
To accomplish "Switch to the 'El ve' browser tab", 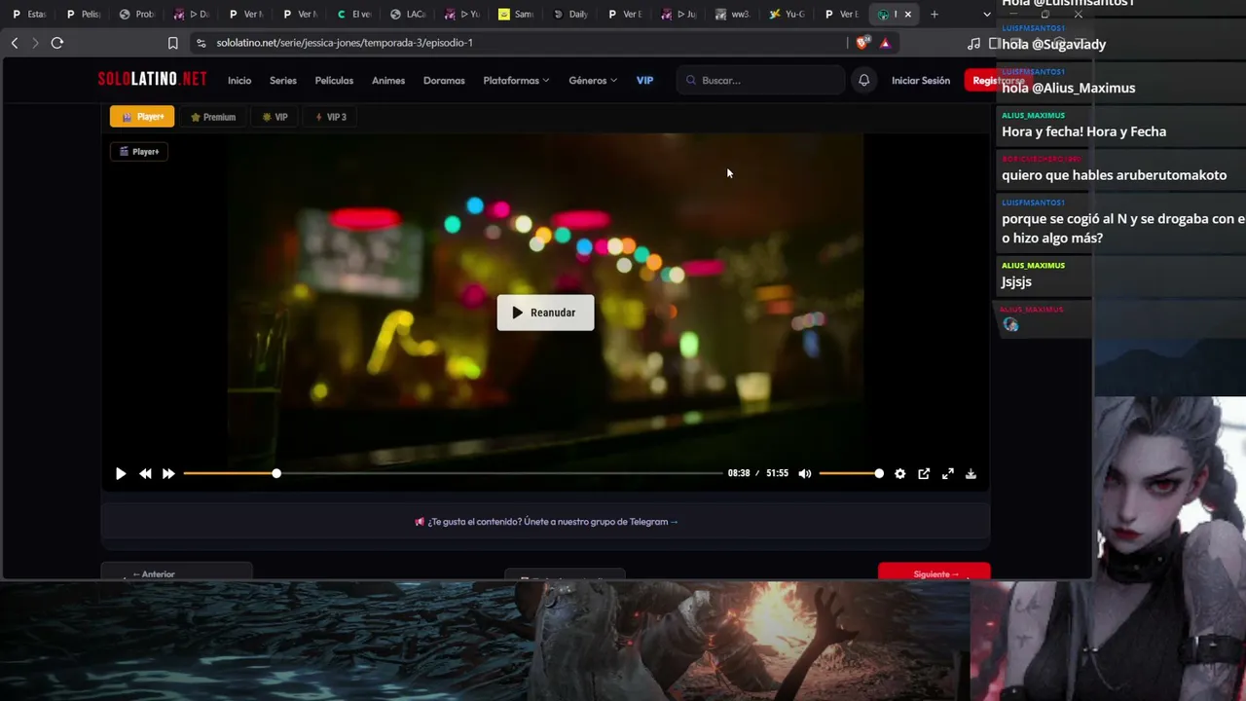I will [x=354, y=15].
